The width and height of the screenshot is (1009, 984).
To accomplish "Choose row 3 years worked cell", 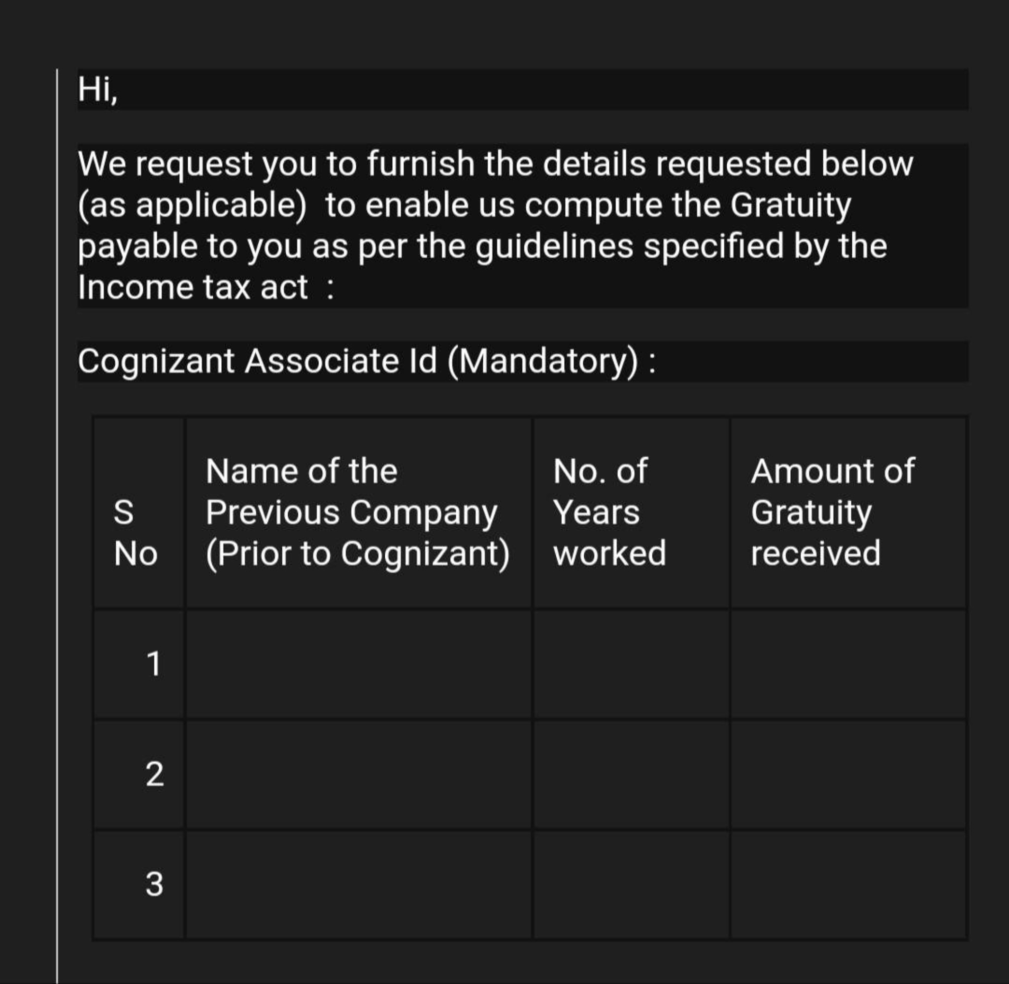I will click(631, 885).
